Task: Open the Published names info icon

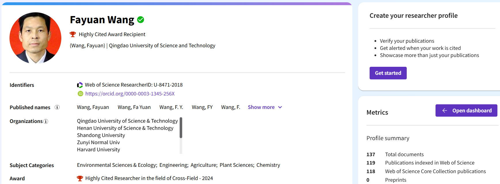Action: [57, 107]
